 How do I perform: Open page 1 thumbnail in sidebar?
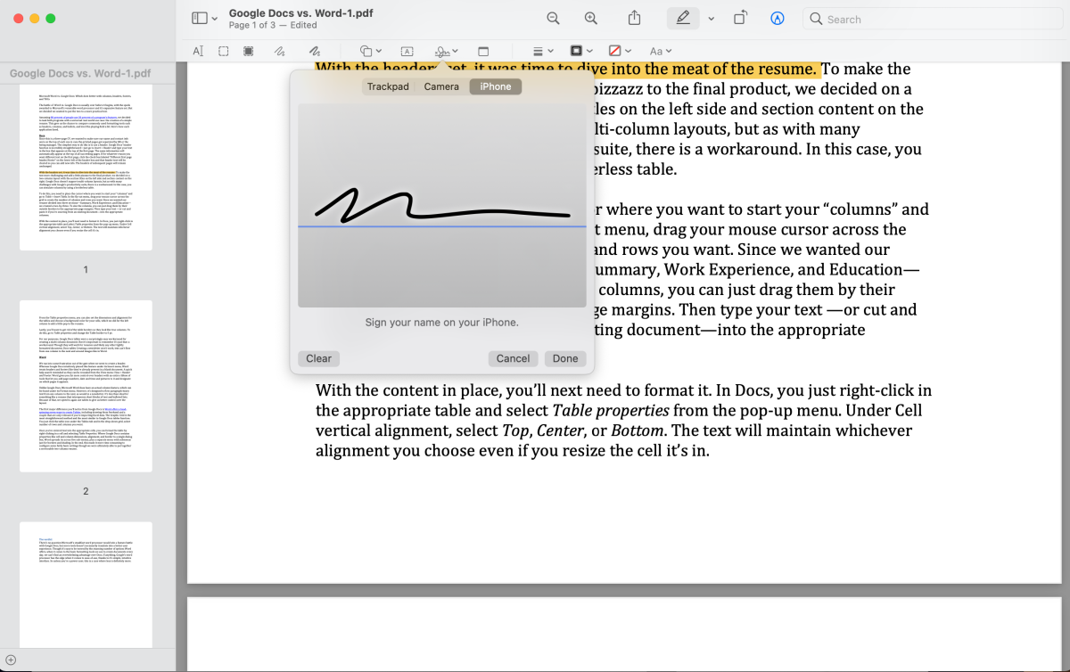click(86, 169)
